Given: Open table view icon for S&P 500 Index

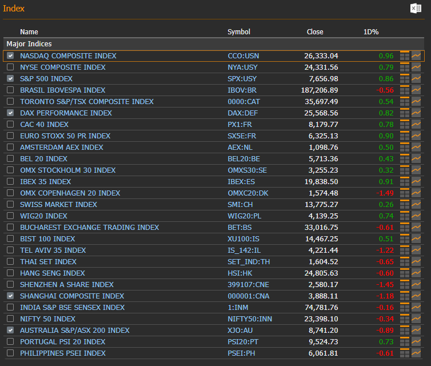Looking at the screenshot, I should coord(405,79).
